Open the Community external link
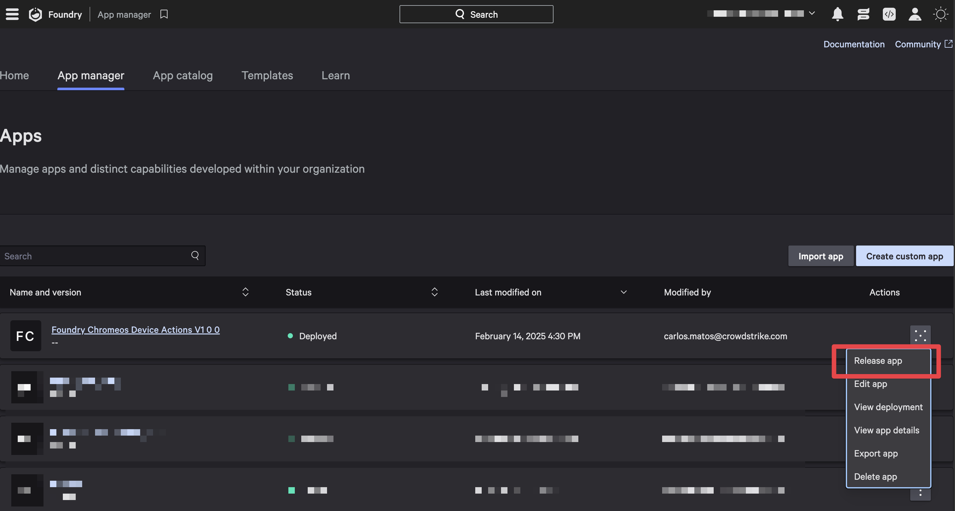955x511 pixels. [923, 44]
